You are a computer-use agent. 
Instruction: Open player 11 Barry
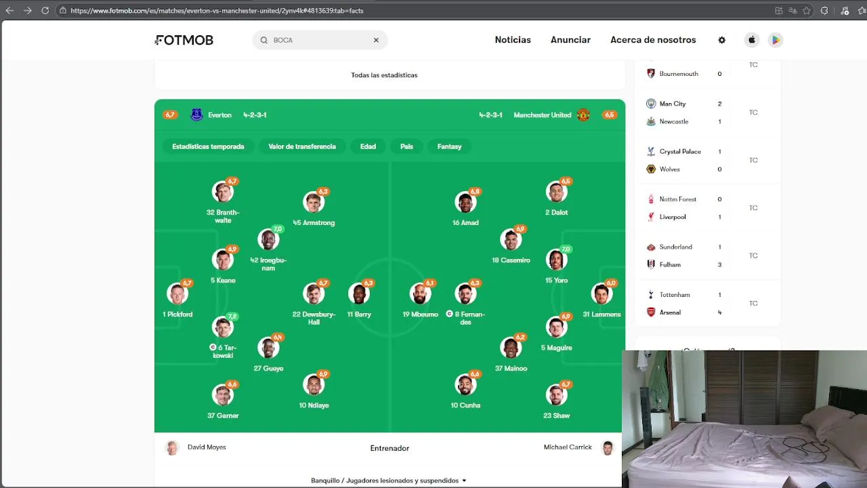click(359, 299)
